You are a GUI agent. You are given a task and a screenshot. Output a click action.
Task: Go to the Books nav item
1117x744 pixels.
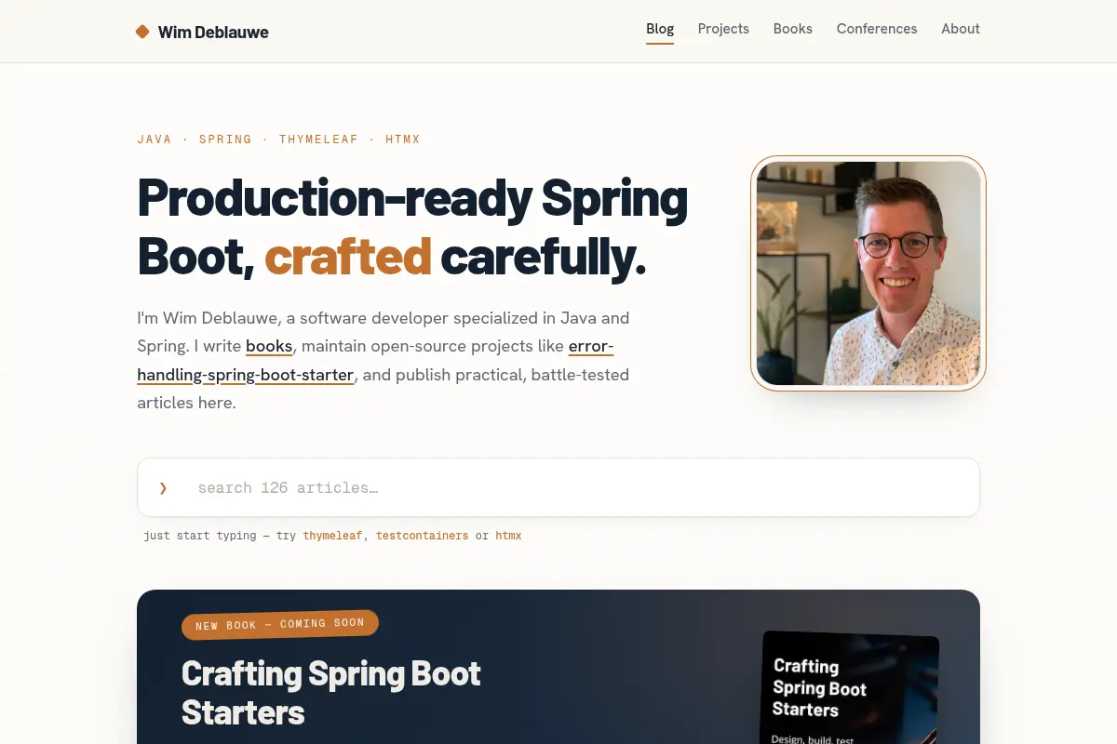coord(793,29)
